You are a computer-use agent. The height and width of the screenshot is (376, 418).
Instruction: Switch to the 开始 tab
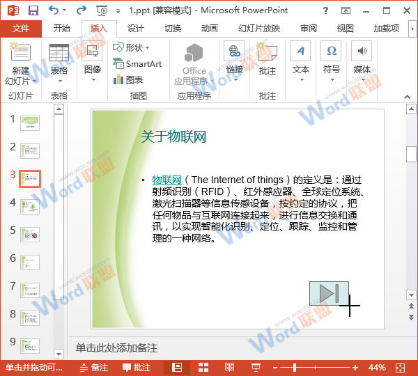tap(62, 29)
